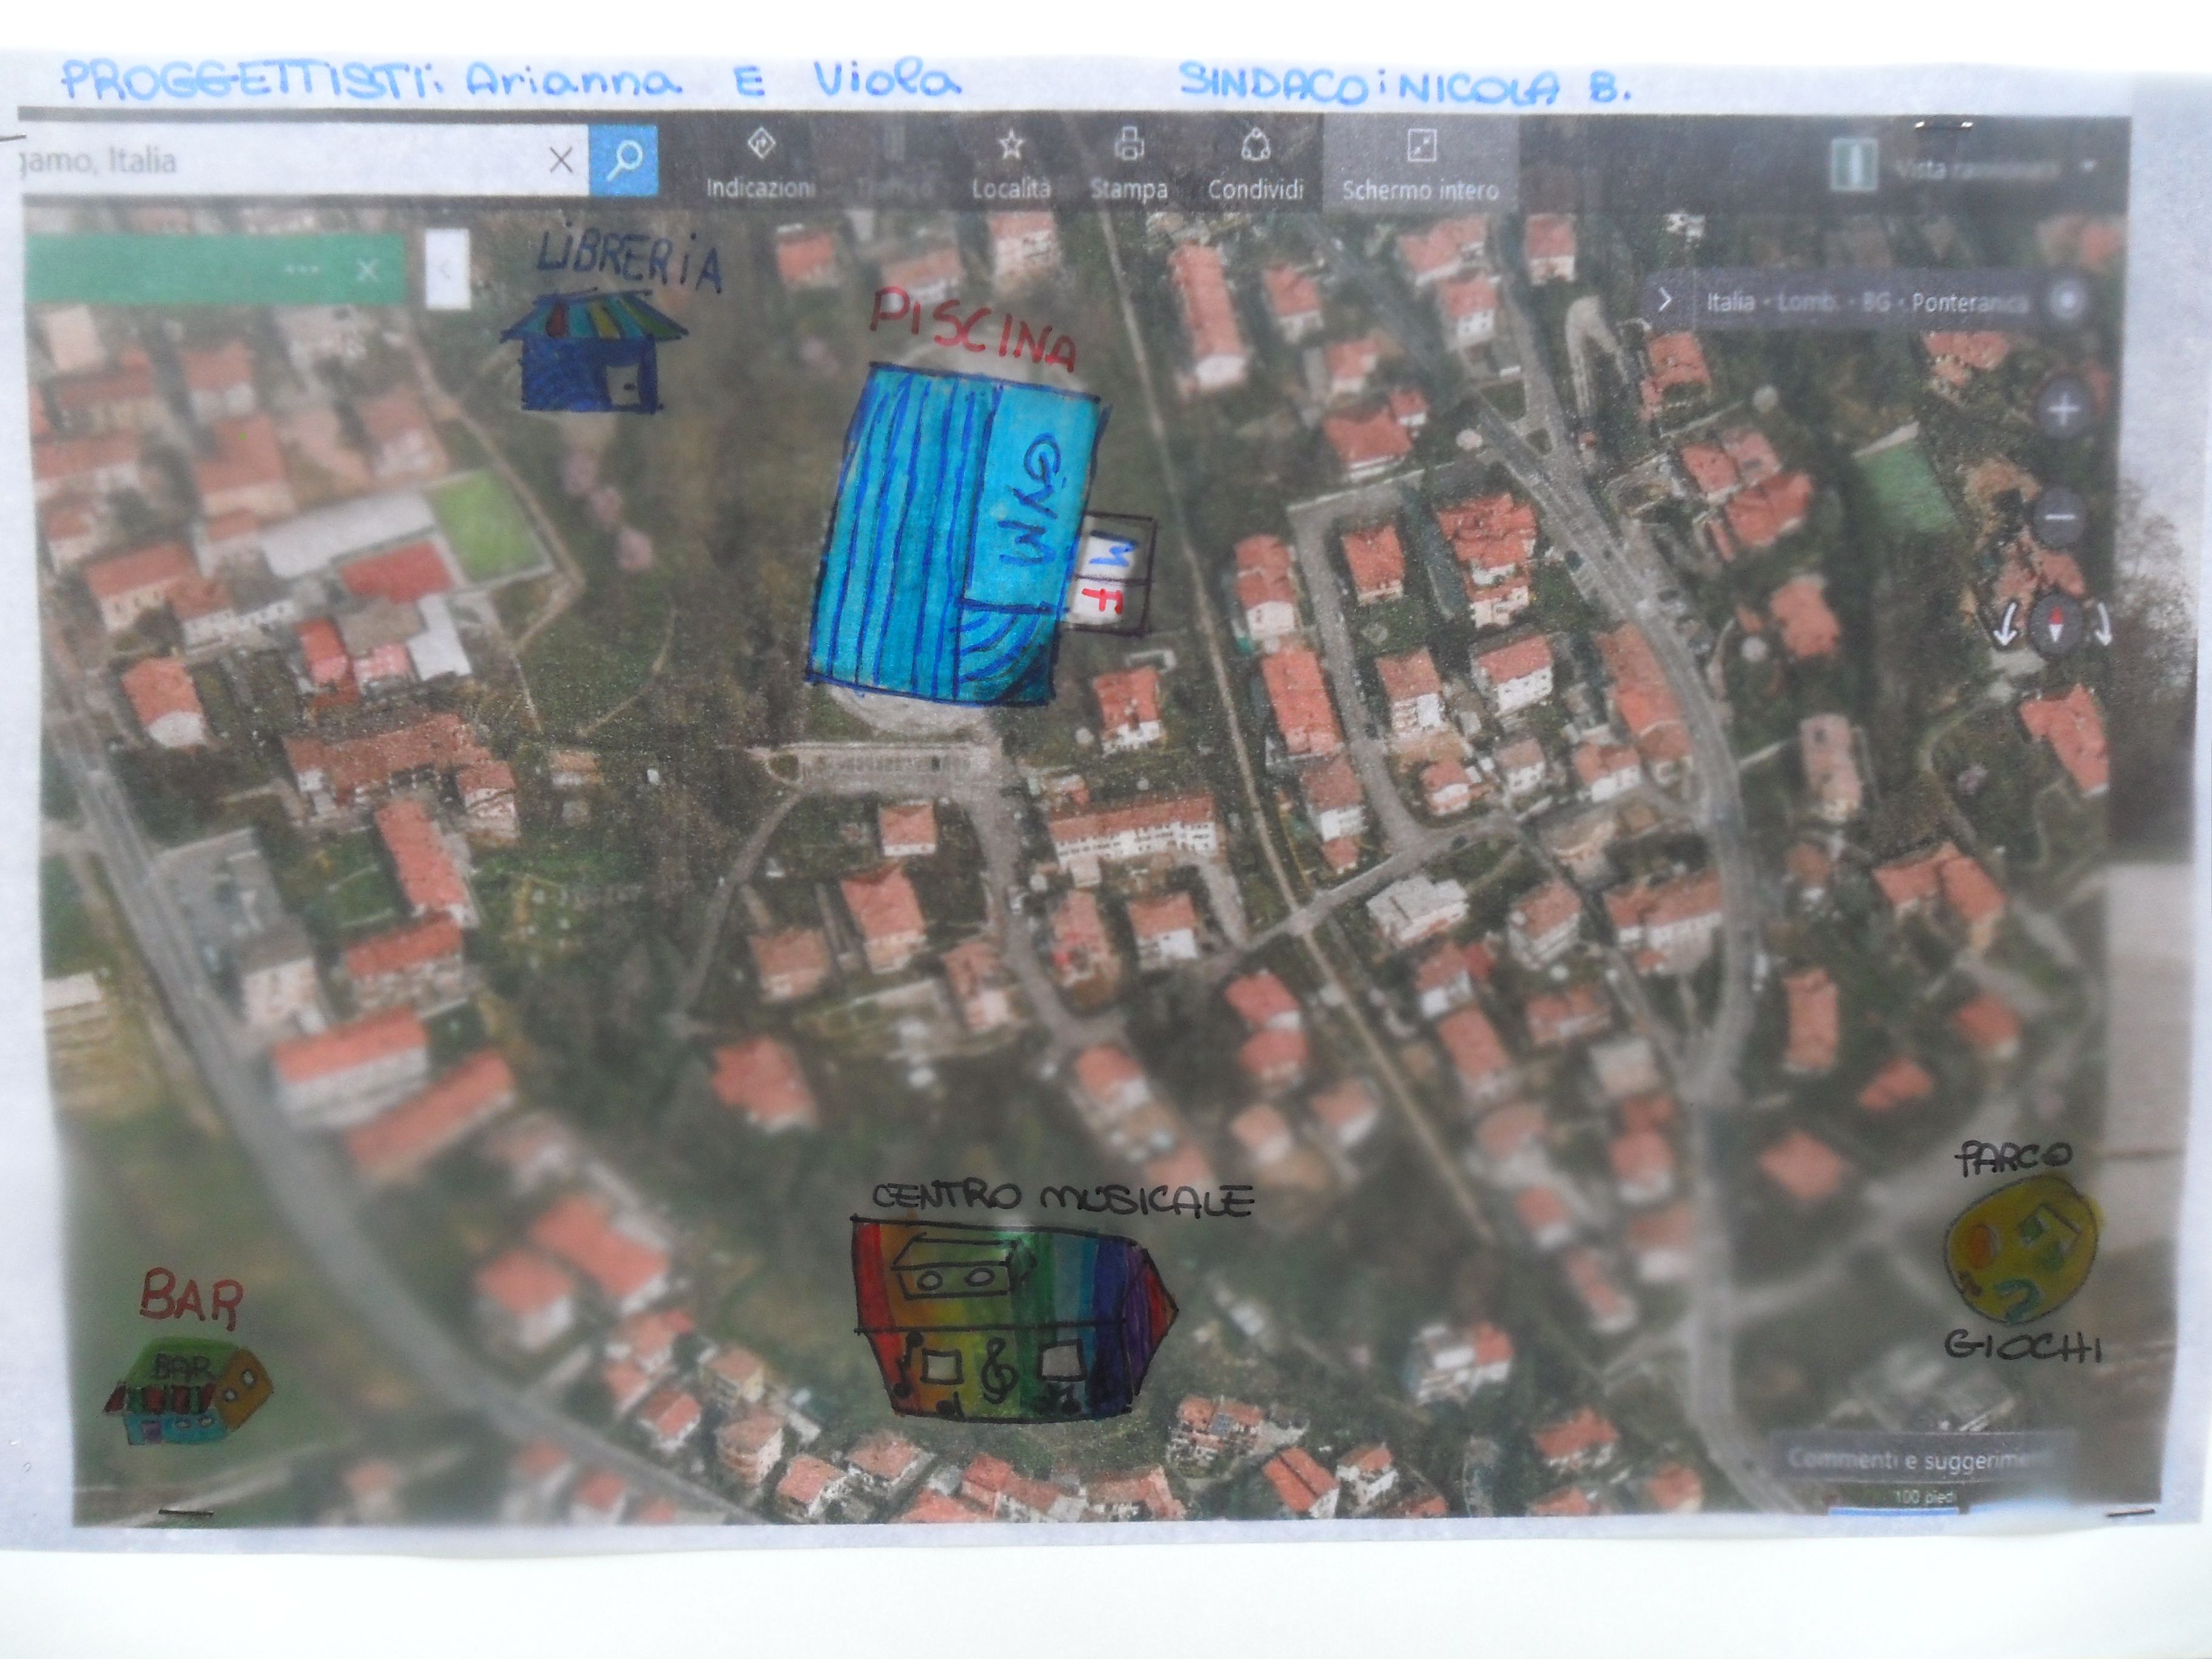Toggle Schermo intero full screen
Viewport: 2212px width, 1659px height.
pos(1420,165)
